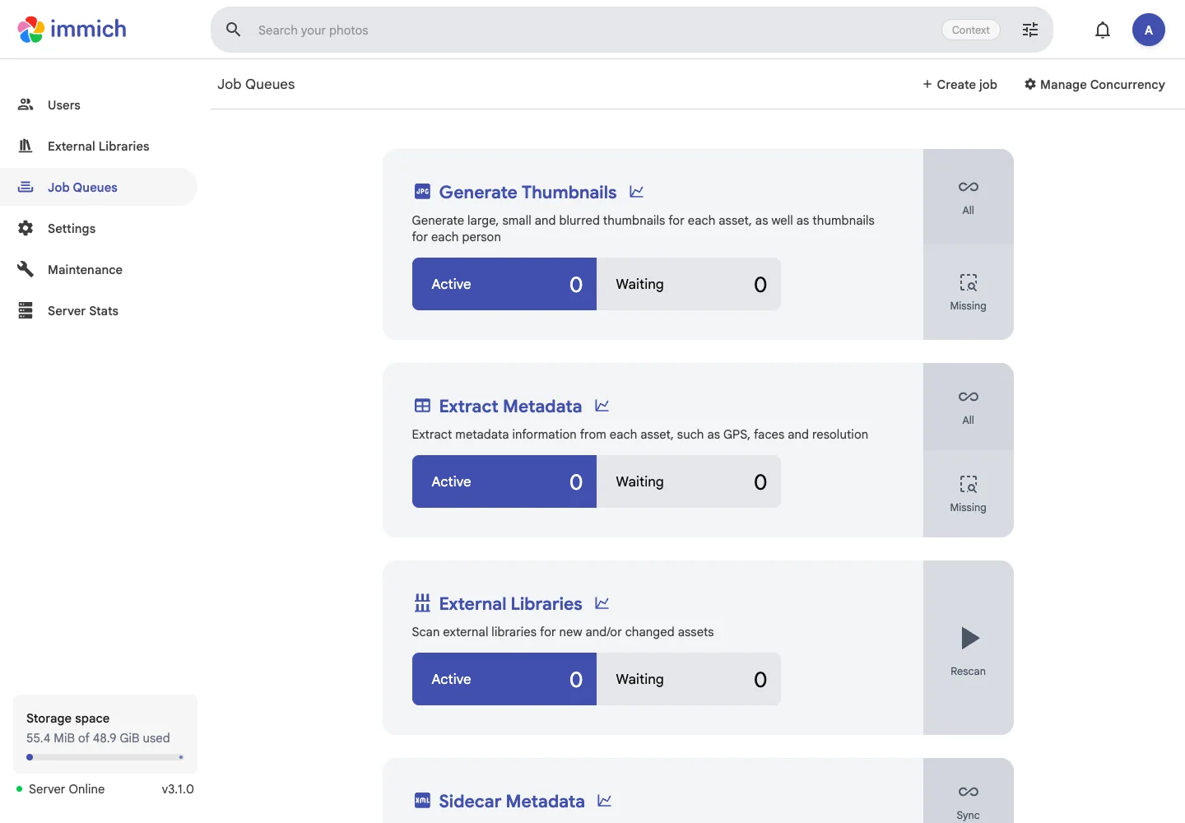Select Job Queues in sidebar

coord(99,187)
